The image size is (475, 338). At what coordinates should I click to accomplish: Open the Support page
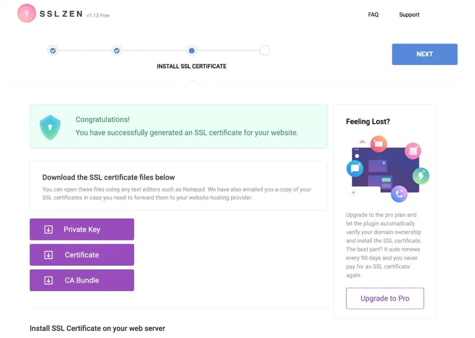(409, 15)
